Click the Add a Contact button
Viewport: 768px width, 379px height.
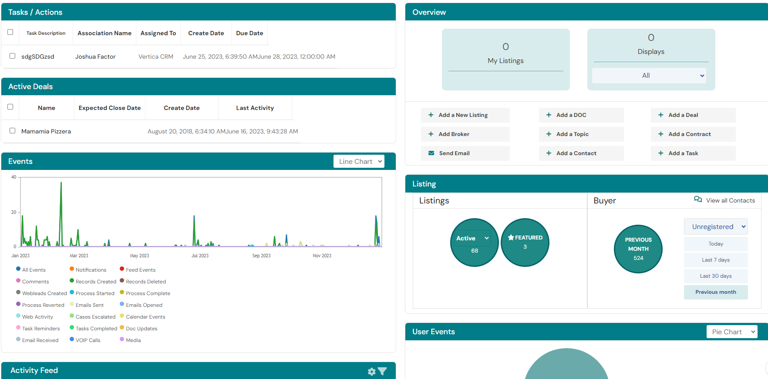581,153
